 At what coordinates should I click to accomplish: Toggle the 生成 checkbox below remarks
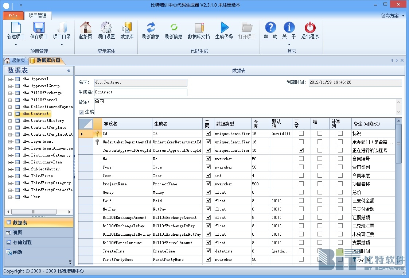[81, 112]
